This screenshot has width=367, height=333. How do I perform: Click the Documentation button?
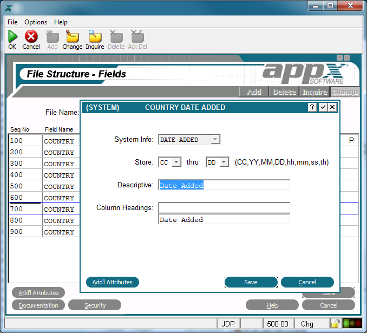click(38, 305)
